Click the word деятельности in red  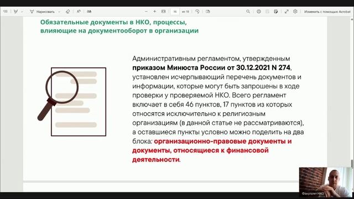click(x=156, y=160)
